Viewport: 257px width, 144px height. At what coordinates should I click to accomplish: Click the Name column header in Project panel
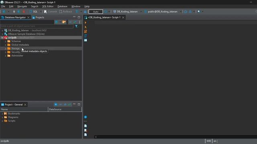point(24,109)
